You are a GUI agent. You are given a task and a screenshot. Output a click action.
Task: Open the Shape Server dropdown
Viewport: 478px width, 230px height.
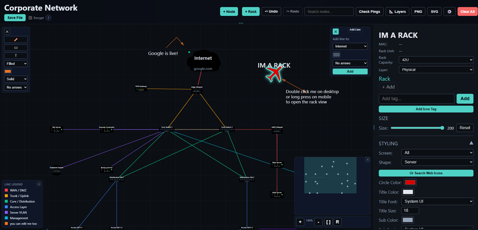pos(437,162)
